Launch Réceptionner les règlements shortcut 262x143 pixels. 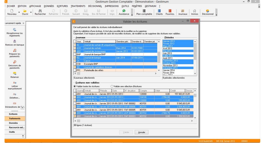pyautogui.click(x=15, y=32)
